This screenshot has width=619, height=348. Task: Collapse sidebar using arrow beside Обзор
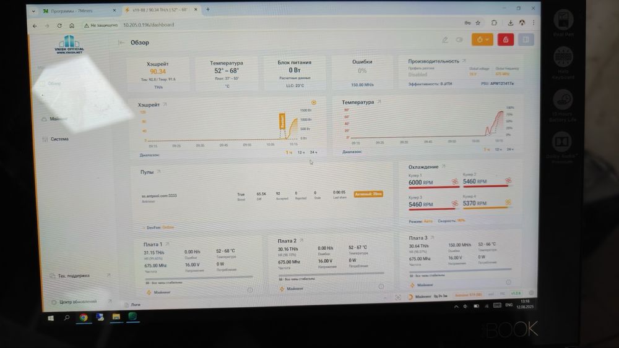(x=121, y=43)
